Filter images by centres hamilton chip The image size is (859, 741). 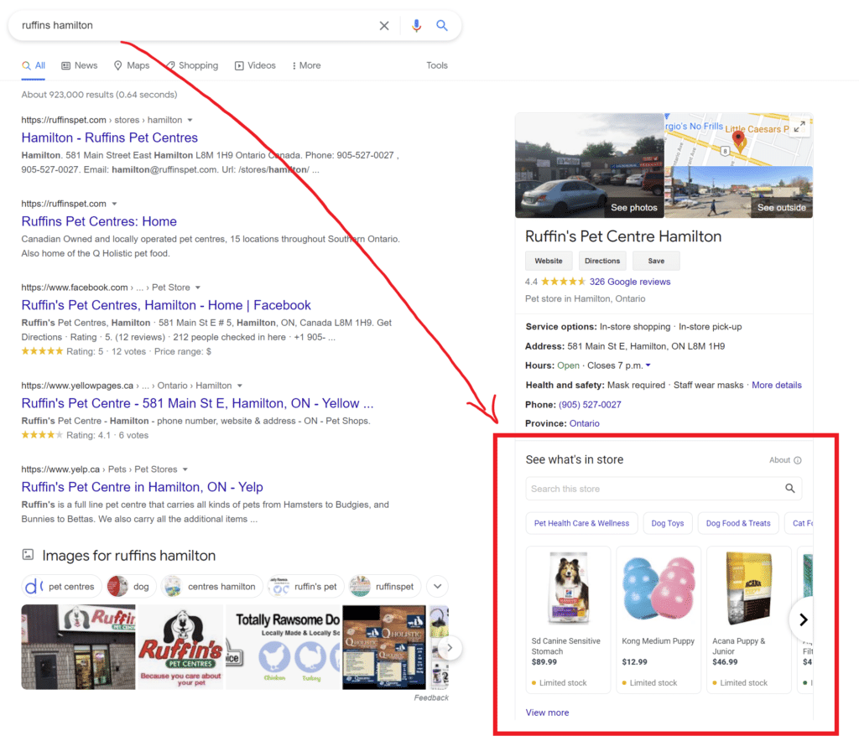click(212, 586)
